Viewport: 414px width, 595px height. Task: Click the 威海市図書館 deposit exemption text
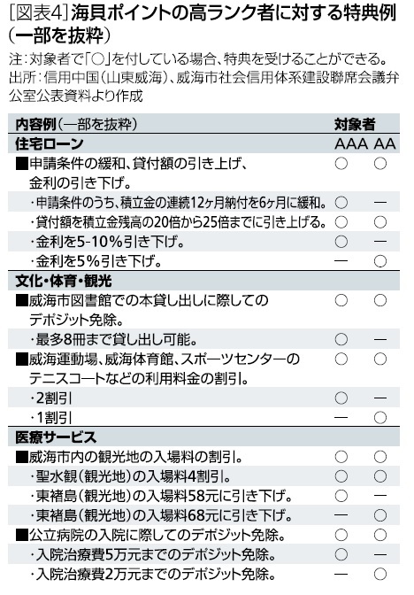142,311
